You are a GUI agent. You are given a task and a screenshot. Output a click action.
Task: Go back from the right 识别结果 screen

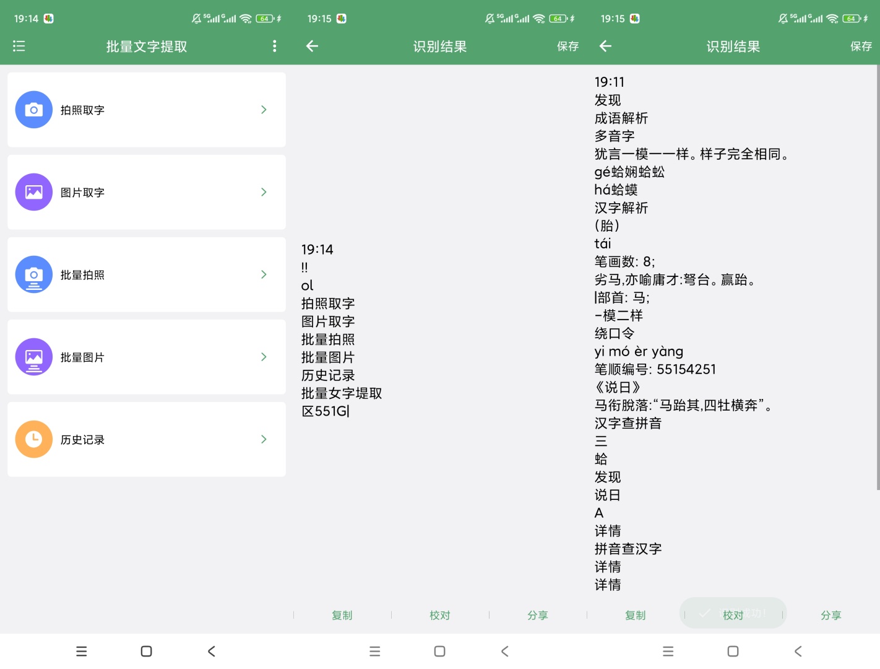coord(605,46)
